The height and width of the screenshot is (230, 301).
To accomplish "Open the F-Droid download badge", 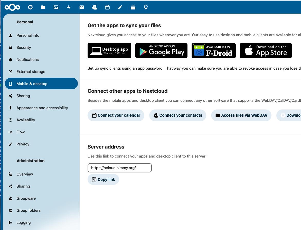I will coord(213,51).
